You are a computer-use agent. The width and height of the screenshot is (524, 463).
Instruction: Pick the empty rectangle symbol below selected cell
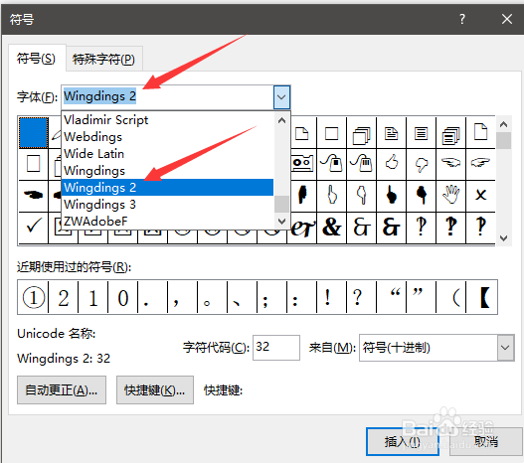pyautogui.click(x=34, y=164)
